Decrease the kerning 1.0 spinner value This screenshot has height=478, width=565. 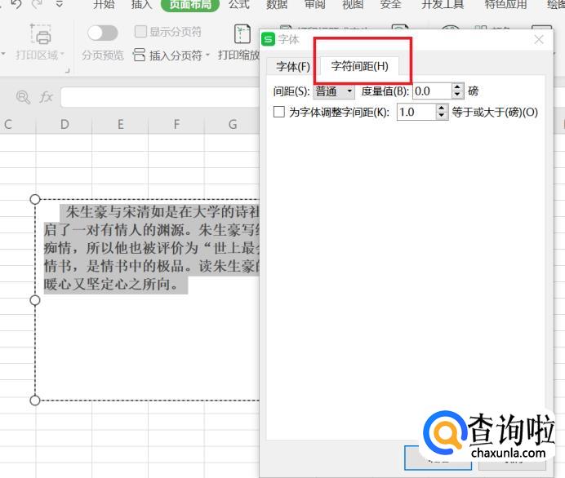tap(442, 116)
